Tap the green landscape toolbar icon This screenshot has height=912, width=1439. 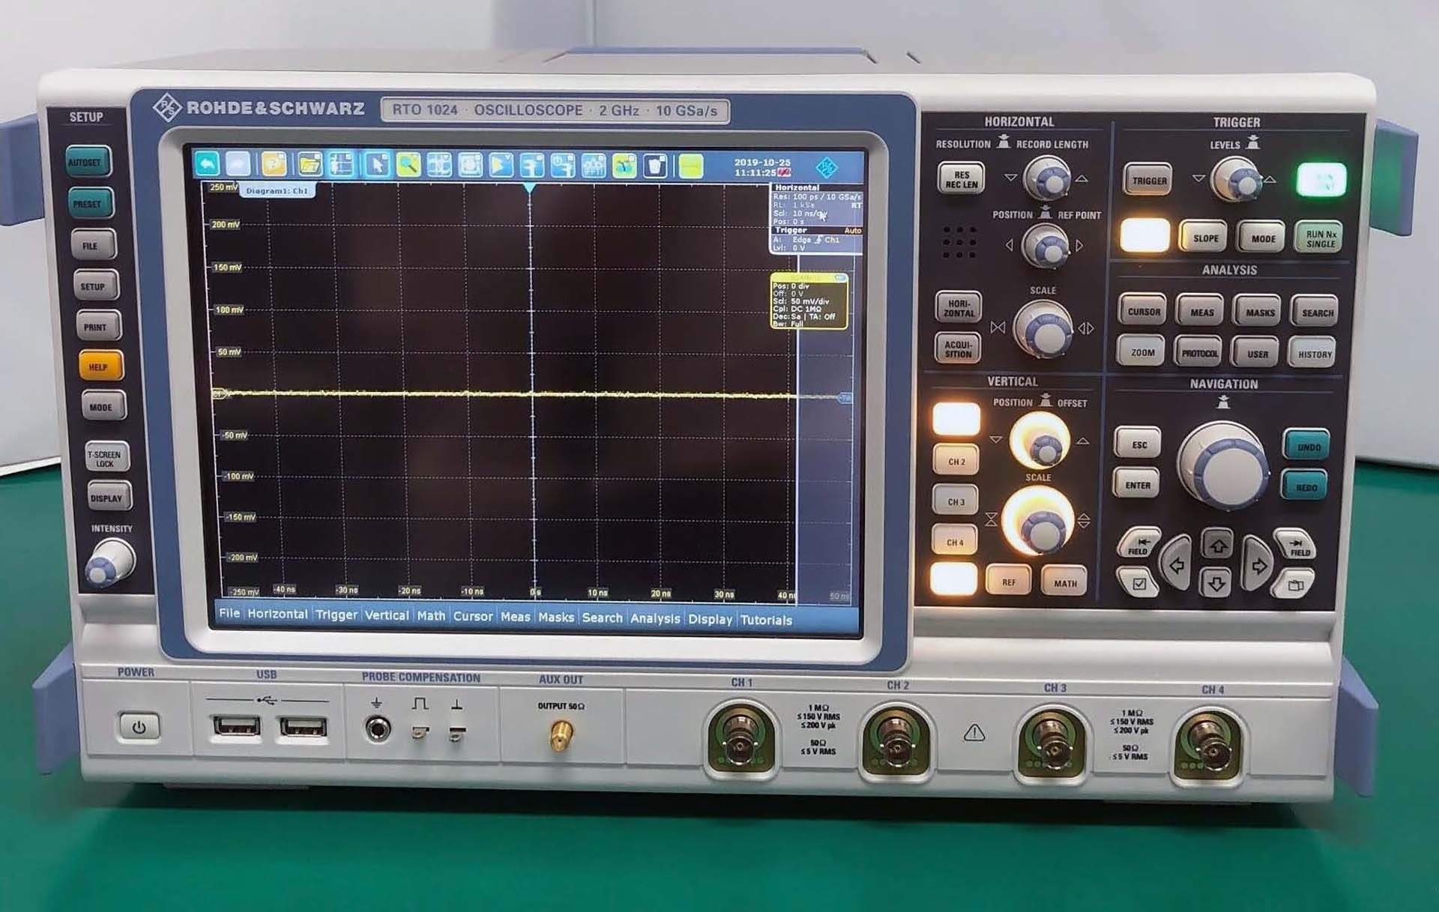[624, 166]
